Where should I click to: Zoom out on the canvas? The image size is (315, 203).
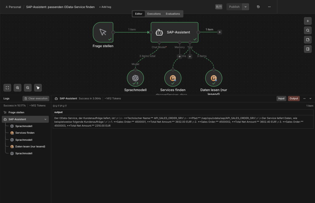coord(28,88)
